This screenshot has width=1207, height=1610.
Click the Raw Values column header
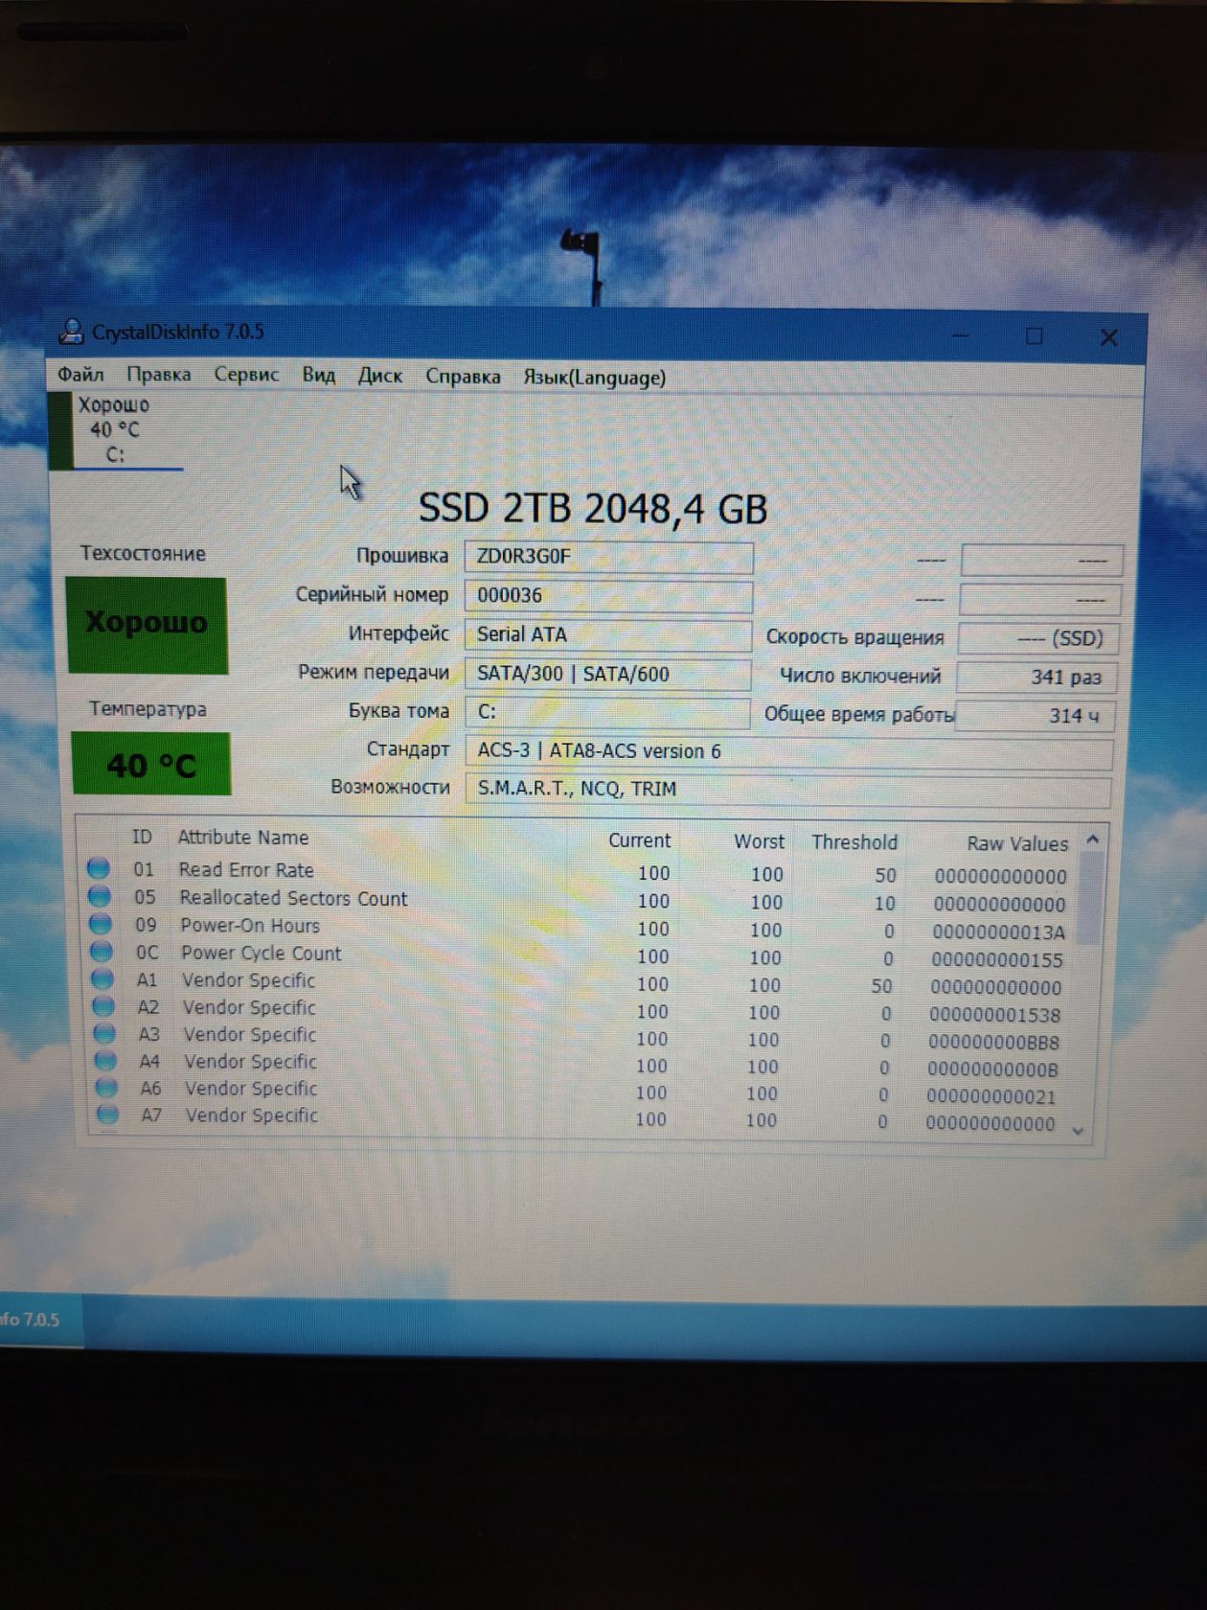tap(1017, 844)
